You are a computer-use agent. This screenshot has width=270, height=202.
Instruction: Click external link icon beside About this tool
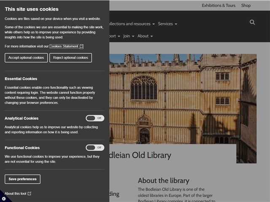30,194
